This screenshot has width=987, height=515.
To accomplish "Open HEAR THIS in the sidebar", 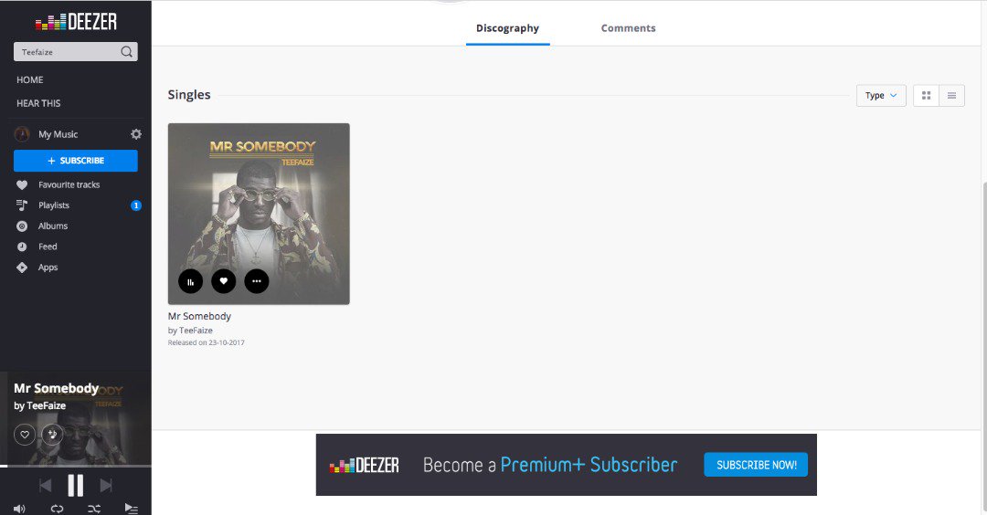I will click(x=38, y=103).
